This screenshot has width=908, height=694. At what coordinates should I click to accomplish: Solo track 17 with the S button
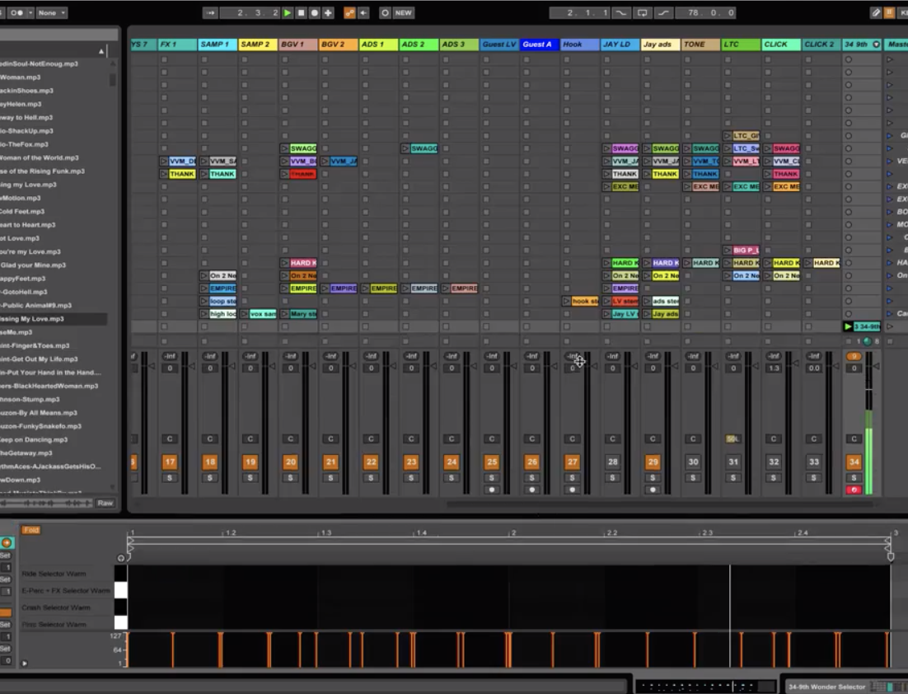[169, 478]
